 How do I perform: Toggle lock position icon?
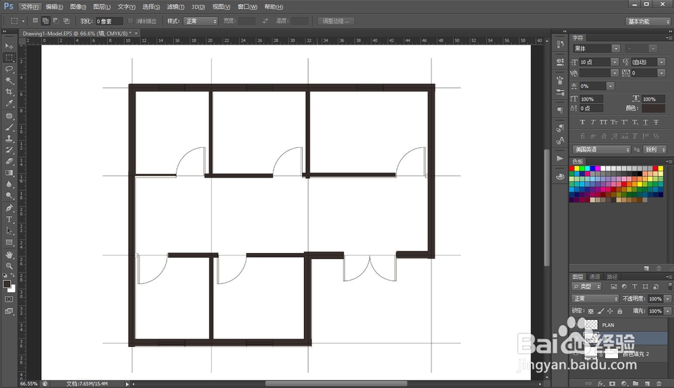point(610,311)
